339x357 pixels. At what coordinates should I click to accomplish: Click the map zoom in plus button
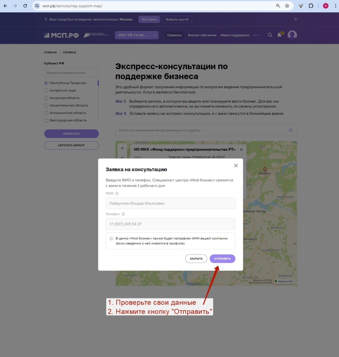point(122,148)
